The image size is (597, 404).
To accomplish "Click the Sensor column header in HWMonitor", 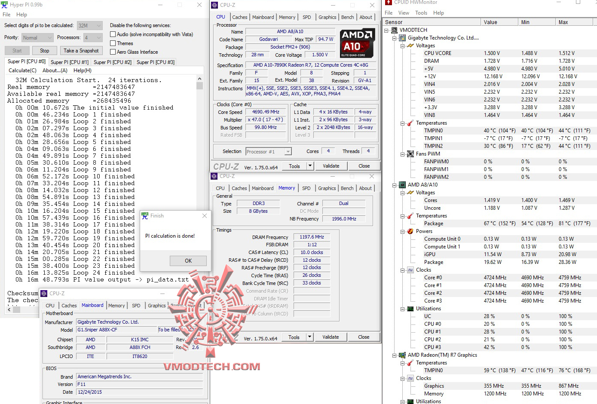I will 432,22.
